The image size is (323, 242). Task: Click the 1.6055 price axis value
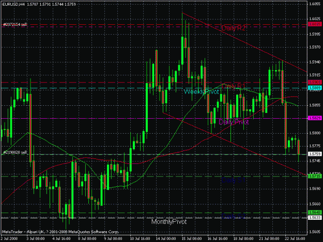click(315, 4)
